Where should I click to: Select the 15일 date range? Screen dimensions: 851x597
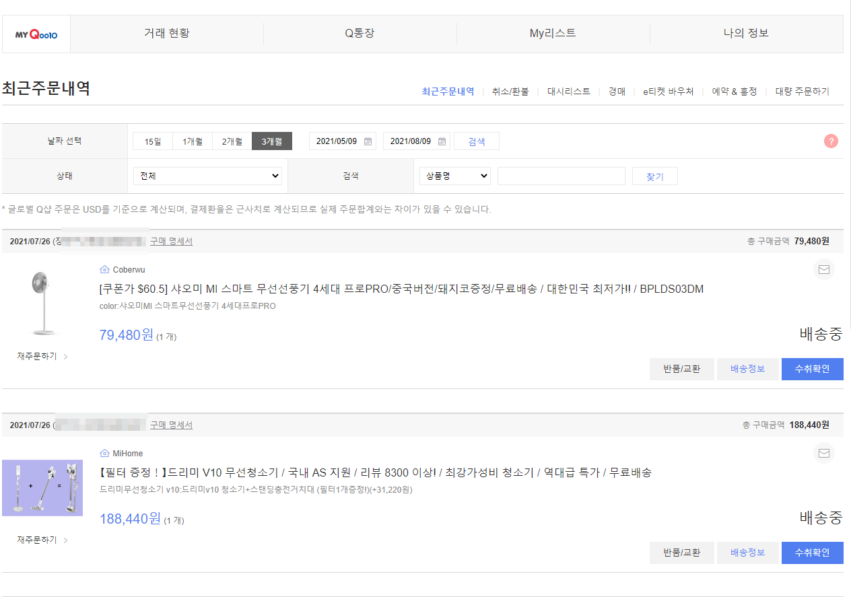click(153, 141)
